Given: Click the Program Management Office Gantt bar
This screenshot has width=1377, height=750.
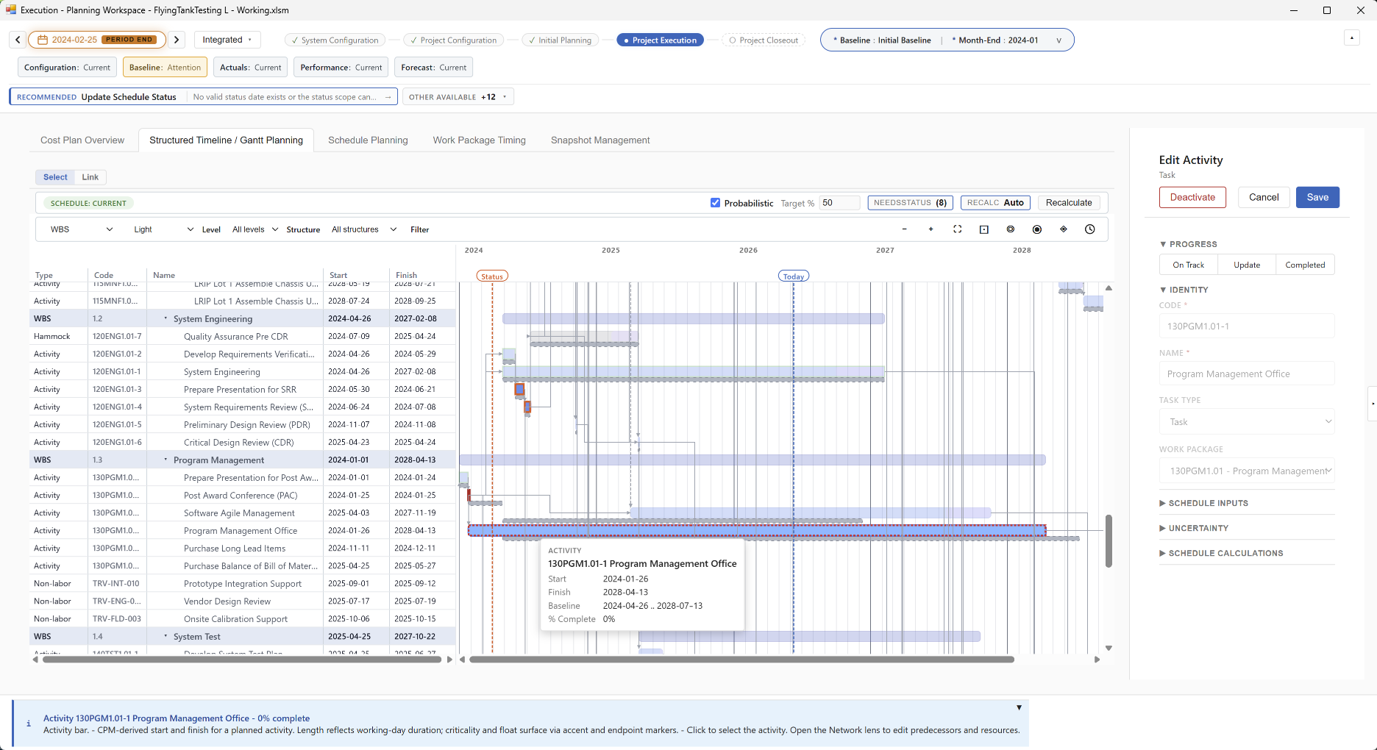Looking at the screenshot, I should coord(757,530).
